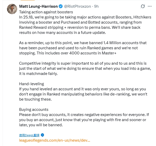Screen dimensions: 156x146
Task: Visit the @RiotPhroxzon handle
Action: pos(77,6)
